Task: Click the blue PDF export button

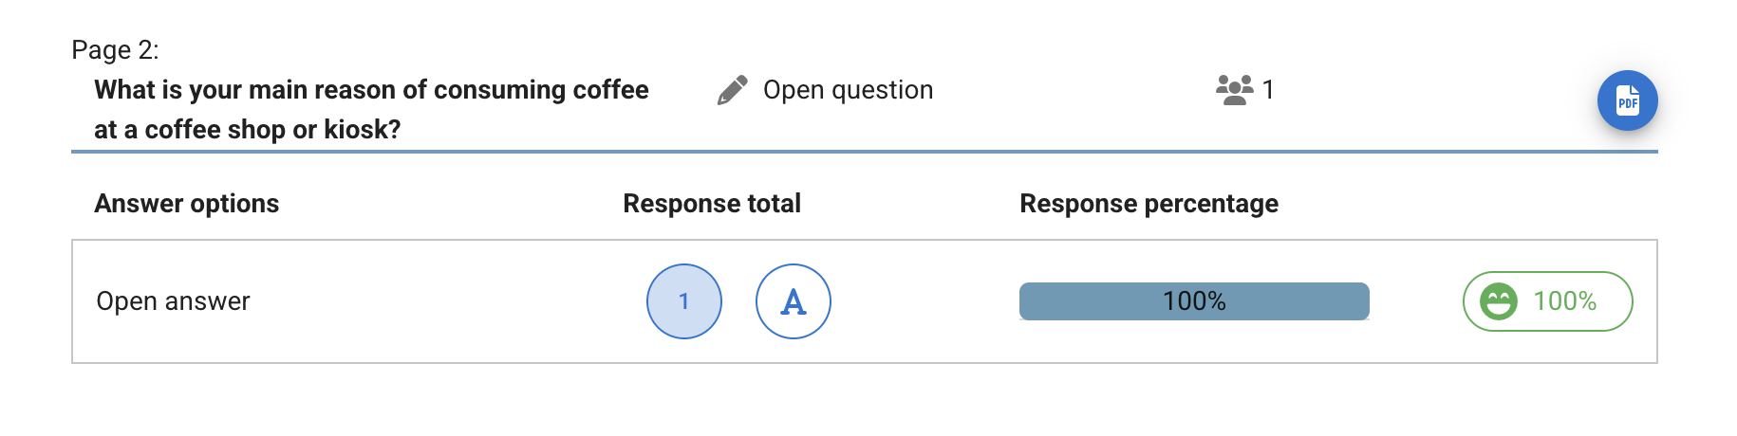Action: pos(1627,100)
